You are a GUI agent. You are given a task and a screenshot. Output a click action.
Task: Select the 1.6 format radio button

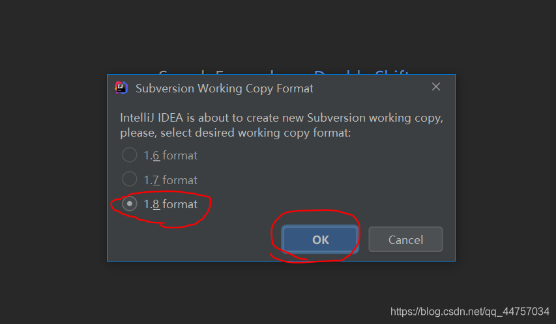(130, 155)
